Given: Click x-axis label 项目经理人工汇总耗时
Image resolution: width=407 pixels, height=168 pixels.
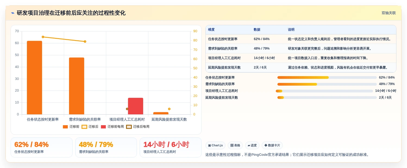Looking at the screenshot, I should click(127, 119).
